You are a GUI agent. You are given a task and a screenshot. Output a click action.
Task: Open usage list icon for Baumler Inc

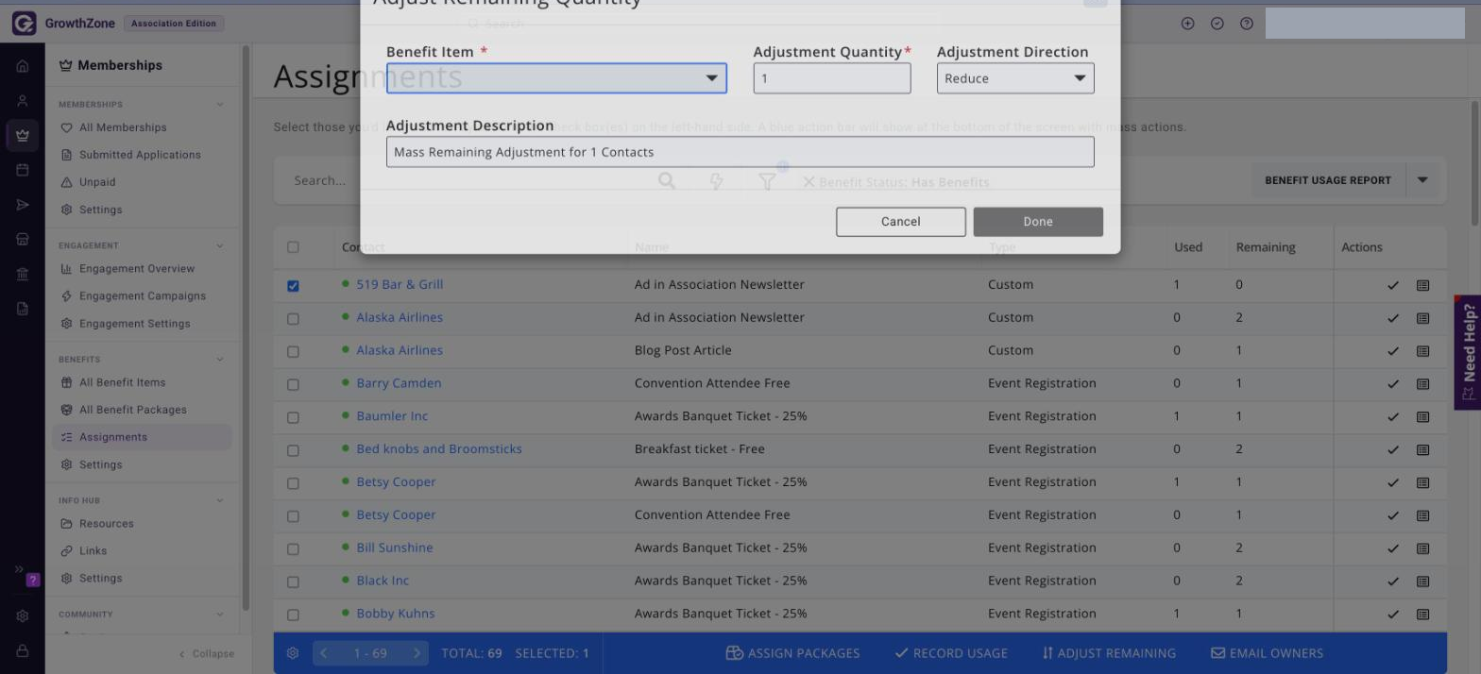[1422, 417]
